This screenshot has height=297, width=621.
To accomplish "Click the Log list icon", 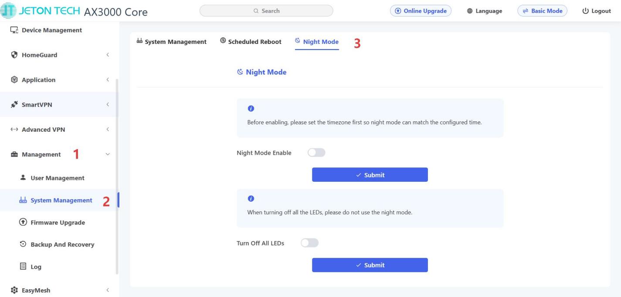I will pyautogui.click(x=23, y=267).
